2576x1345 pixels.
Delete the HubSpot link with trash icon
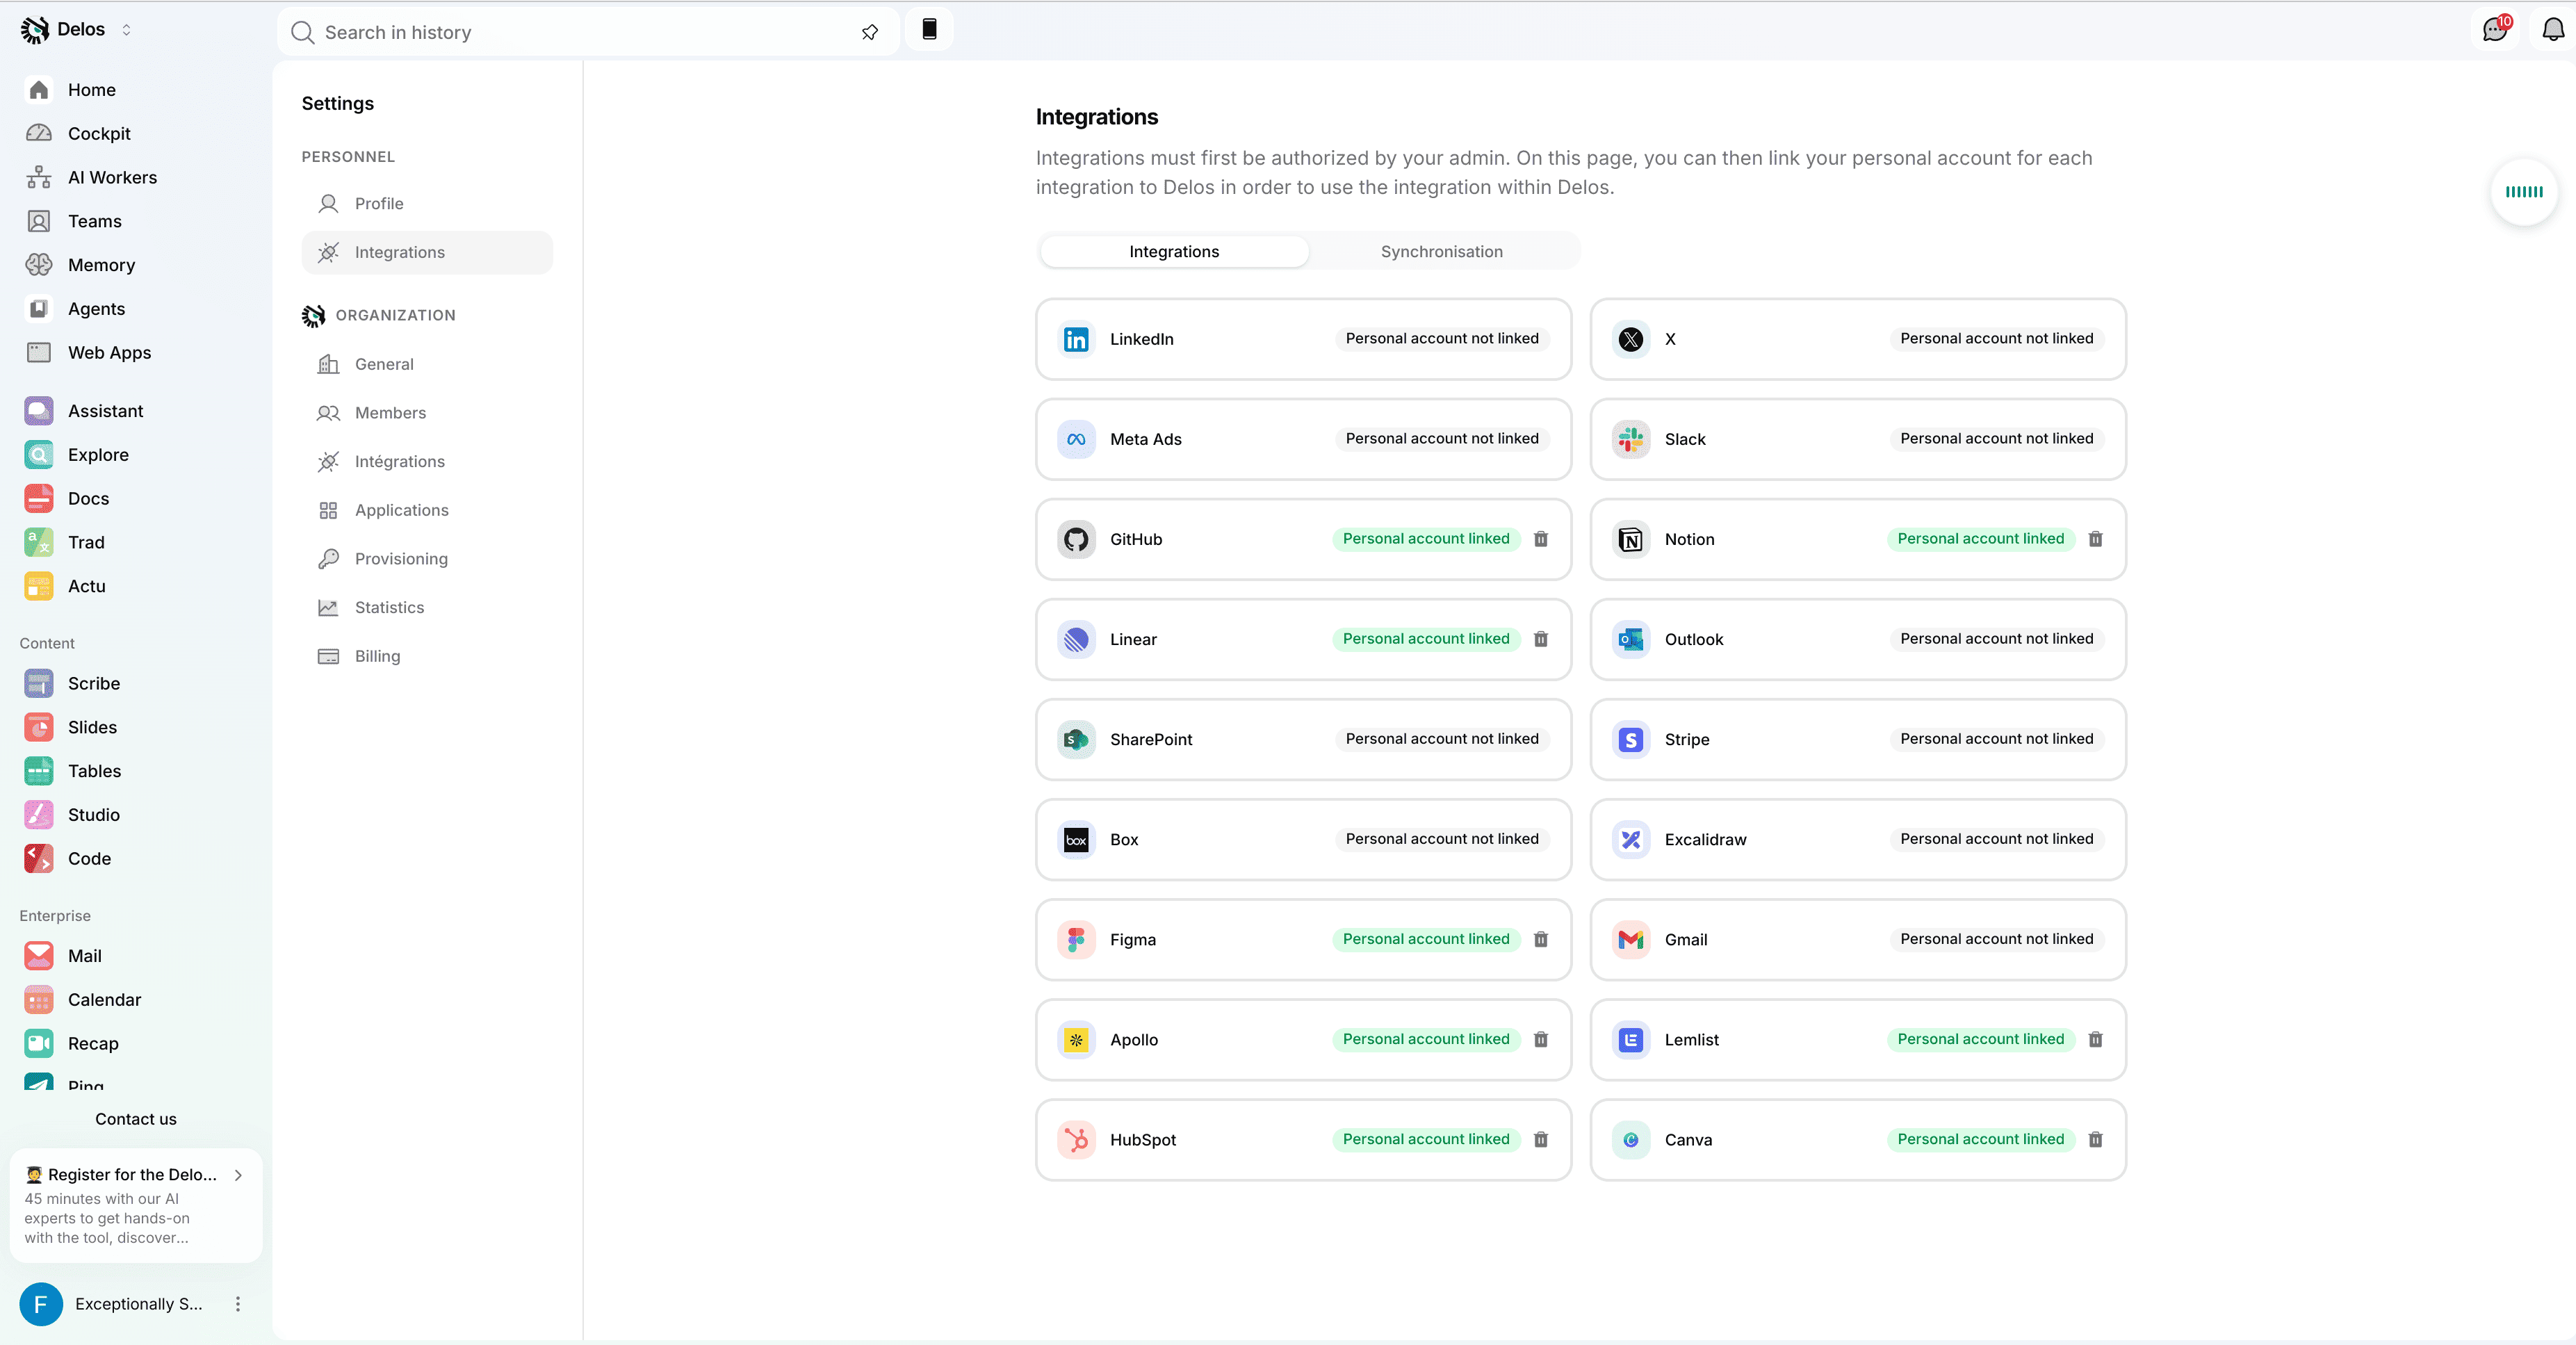click(x=1541, y=1139)
